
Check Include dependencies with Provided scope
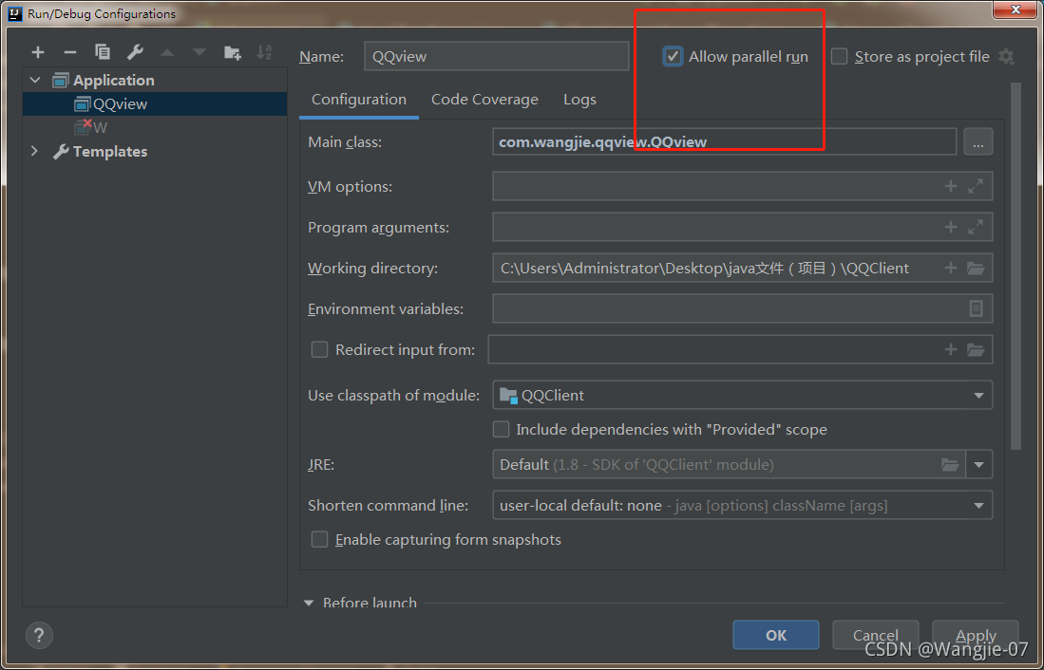[501, 429]
